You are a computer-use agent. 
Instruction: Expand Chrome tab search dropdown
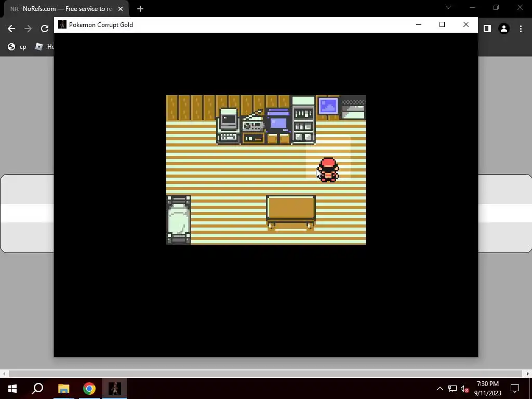(x=448, y=7)
